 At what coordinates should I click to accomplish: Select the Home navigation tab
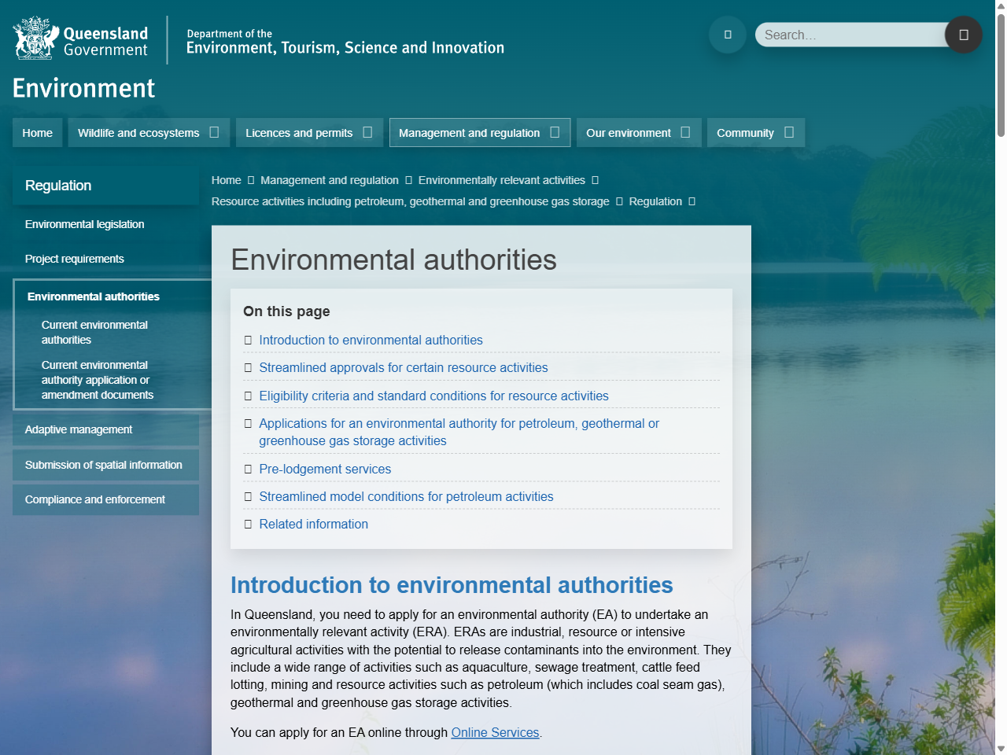(x=37, y=132)
